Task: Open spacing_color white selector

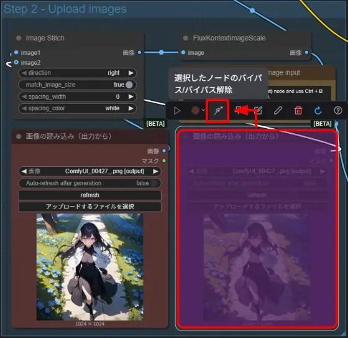Action: coord(78,108)
